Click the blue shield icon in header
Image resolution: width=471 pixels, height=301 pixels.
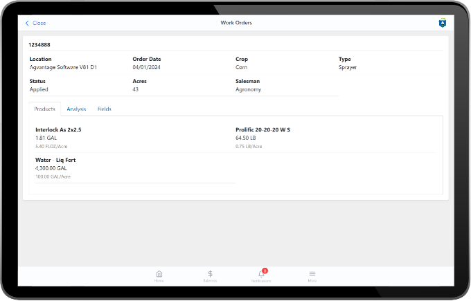coord(442,23)
